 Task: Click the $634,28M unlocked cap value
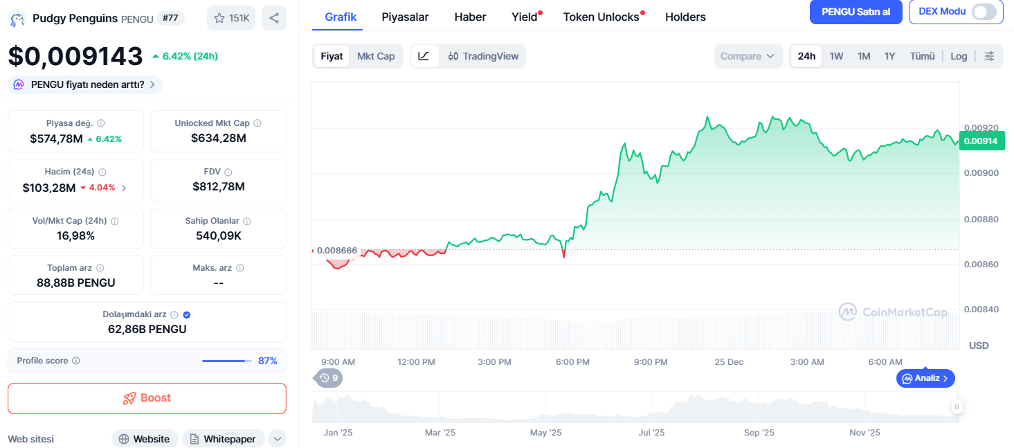pos(219,138)
